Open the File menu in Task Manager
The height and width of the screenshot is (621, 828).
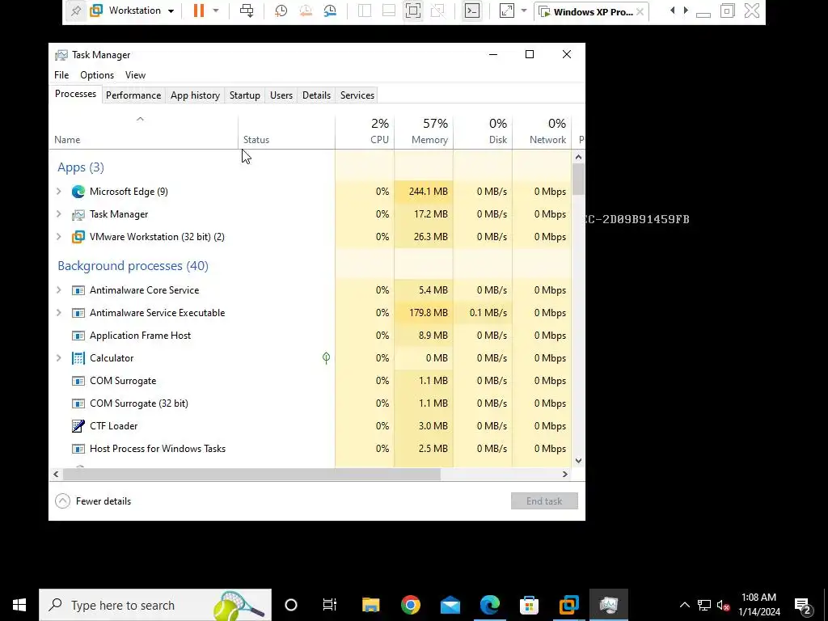pyautogui.click(x=61, y=75)
